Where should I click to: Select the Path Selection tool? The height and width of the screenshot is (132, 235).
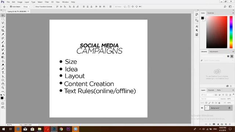3,76
